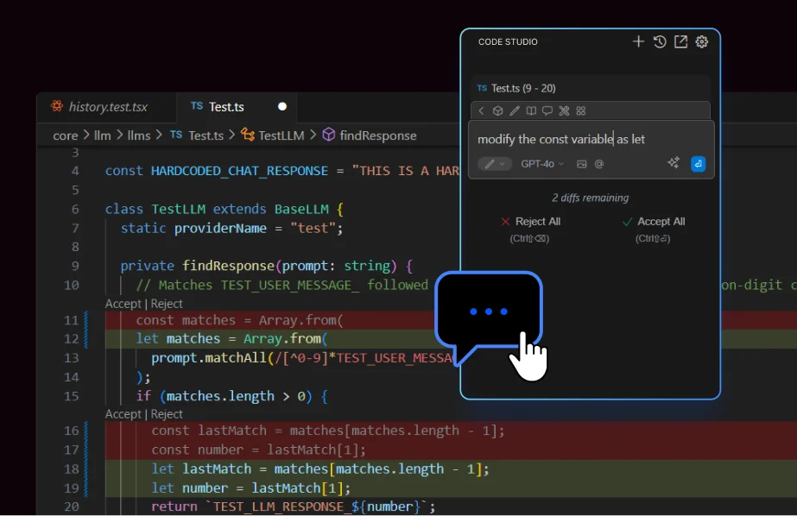Screen dimensions: 797x516
Task: Click the grid icon in prompt toolbar
Action: 580,110
